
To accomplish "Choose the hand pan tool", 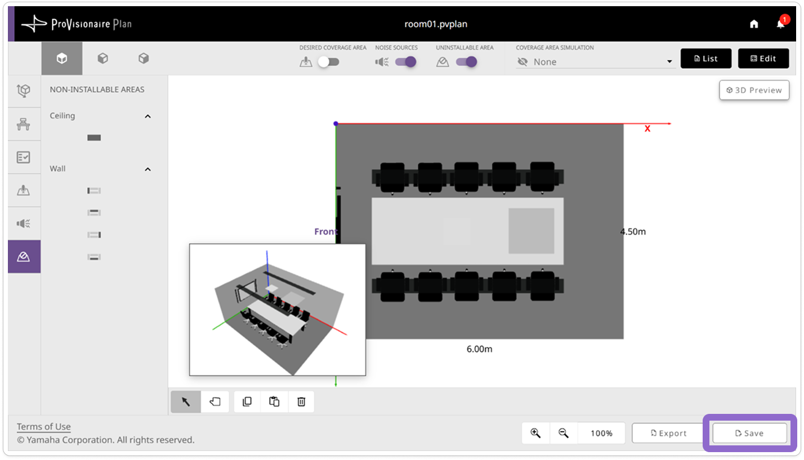I will (215, 402).
